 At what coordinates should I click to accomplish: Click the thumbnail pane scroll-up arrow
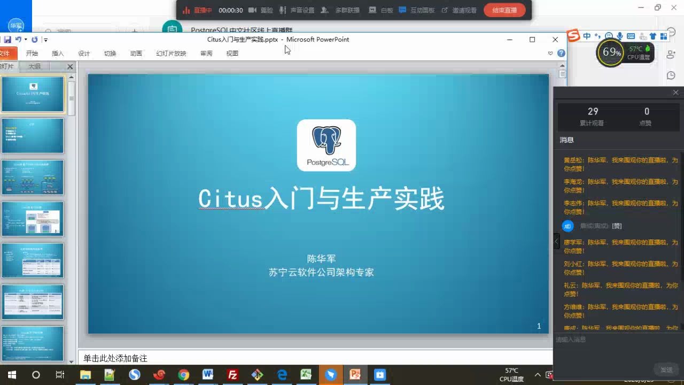pos(72,76)
